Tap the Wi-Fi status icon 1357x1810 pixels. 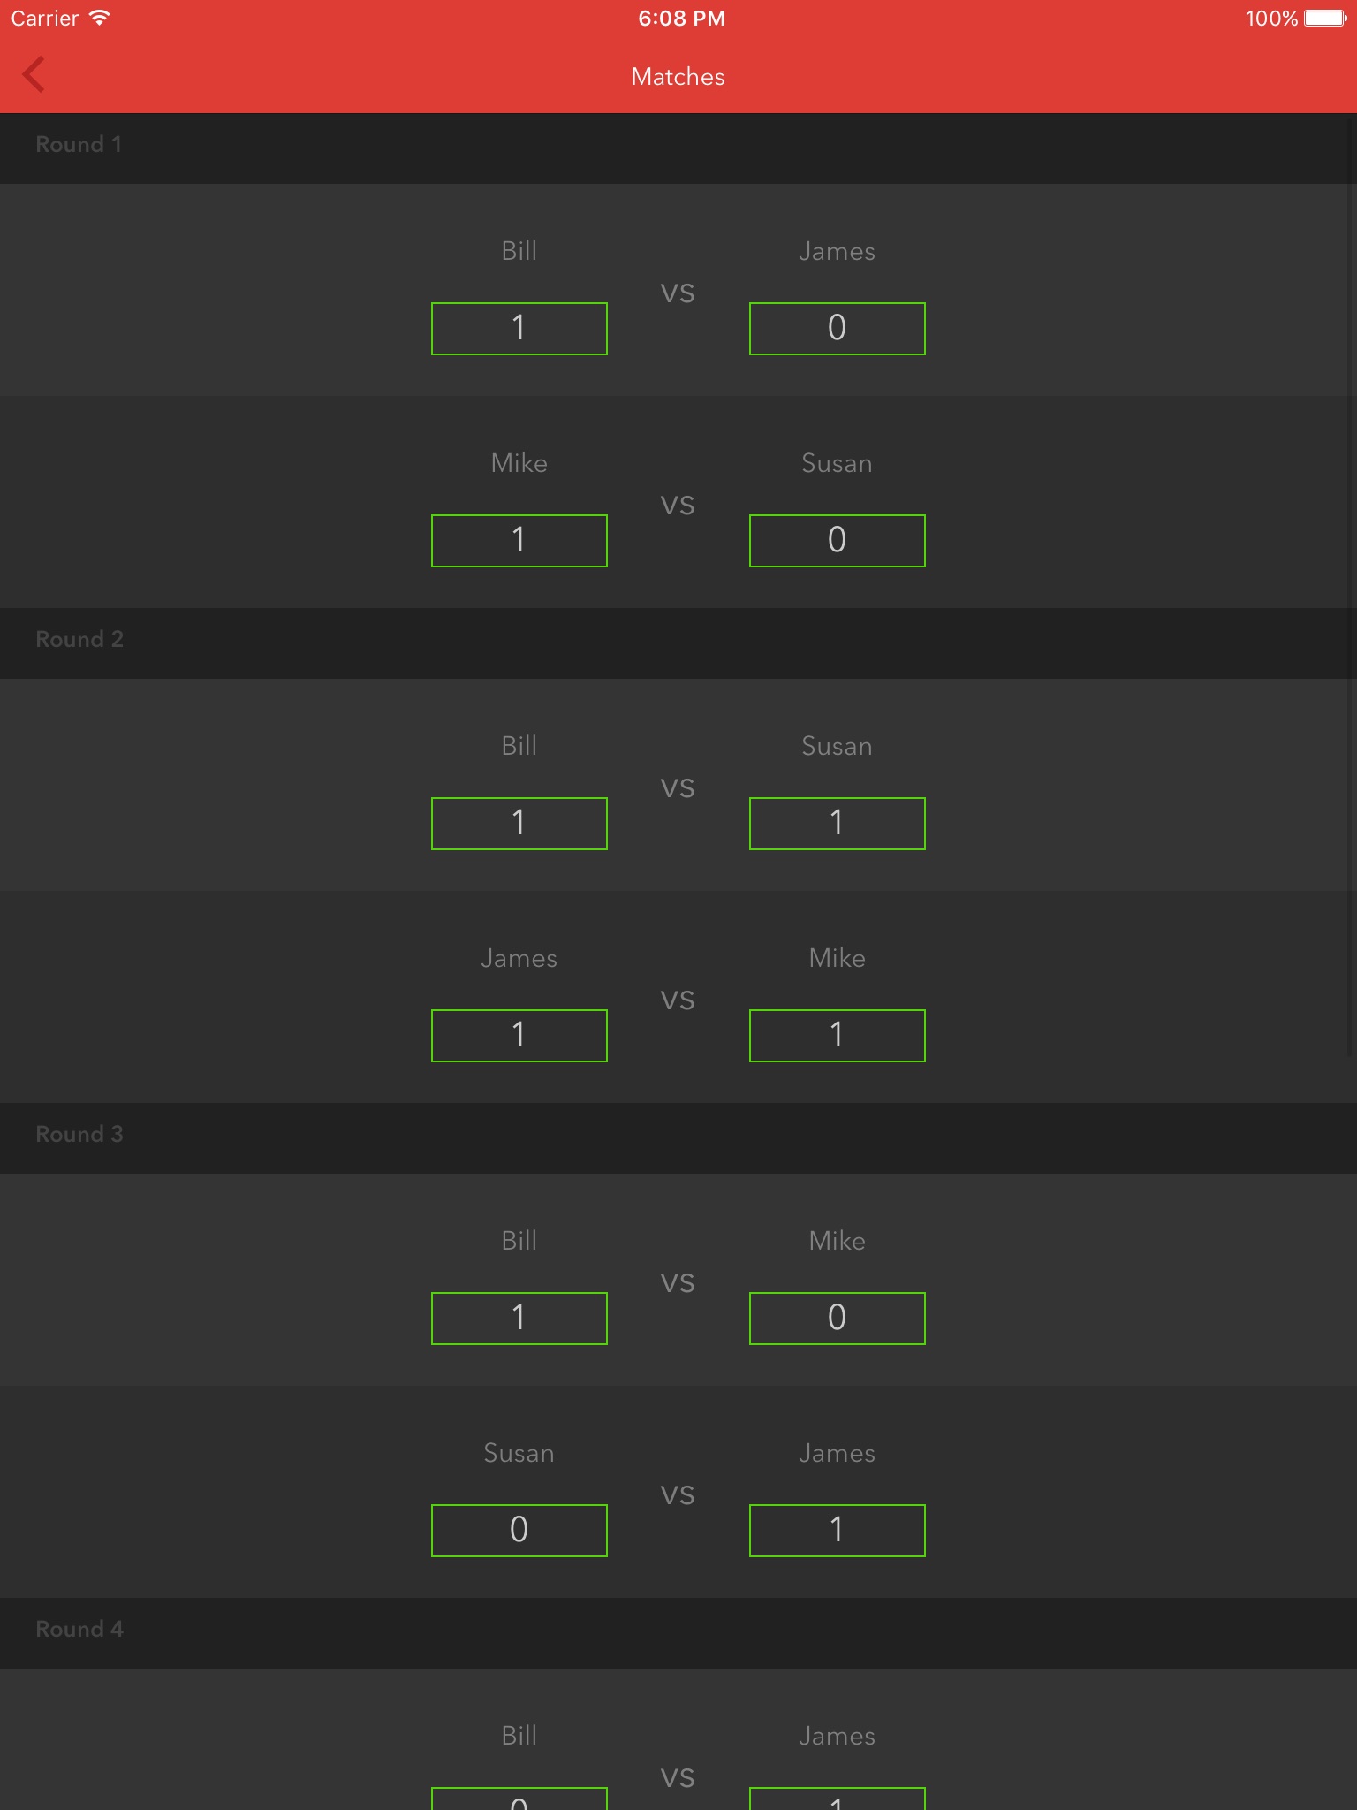tap(100, 18)
